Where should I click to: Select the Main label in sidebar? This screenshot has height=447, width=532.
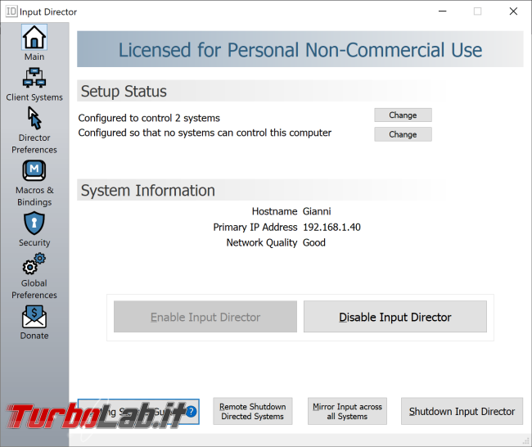(x=34, y=56)
